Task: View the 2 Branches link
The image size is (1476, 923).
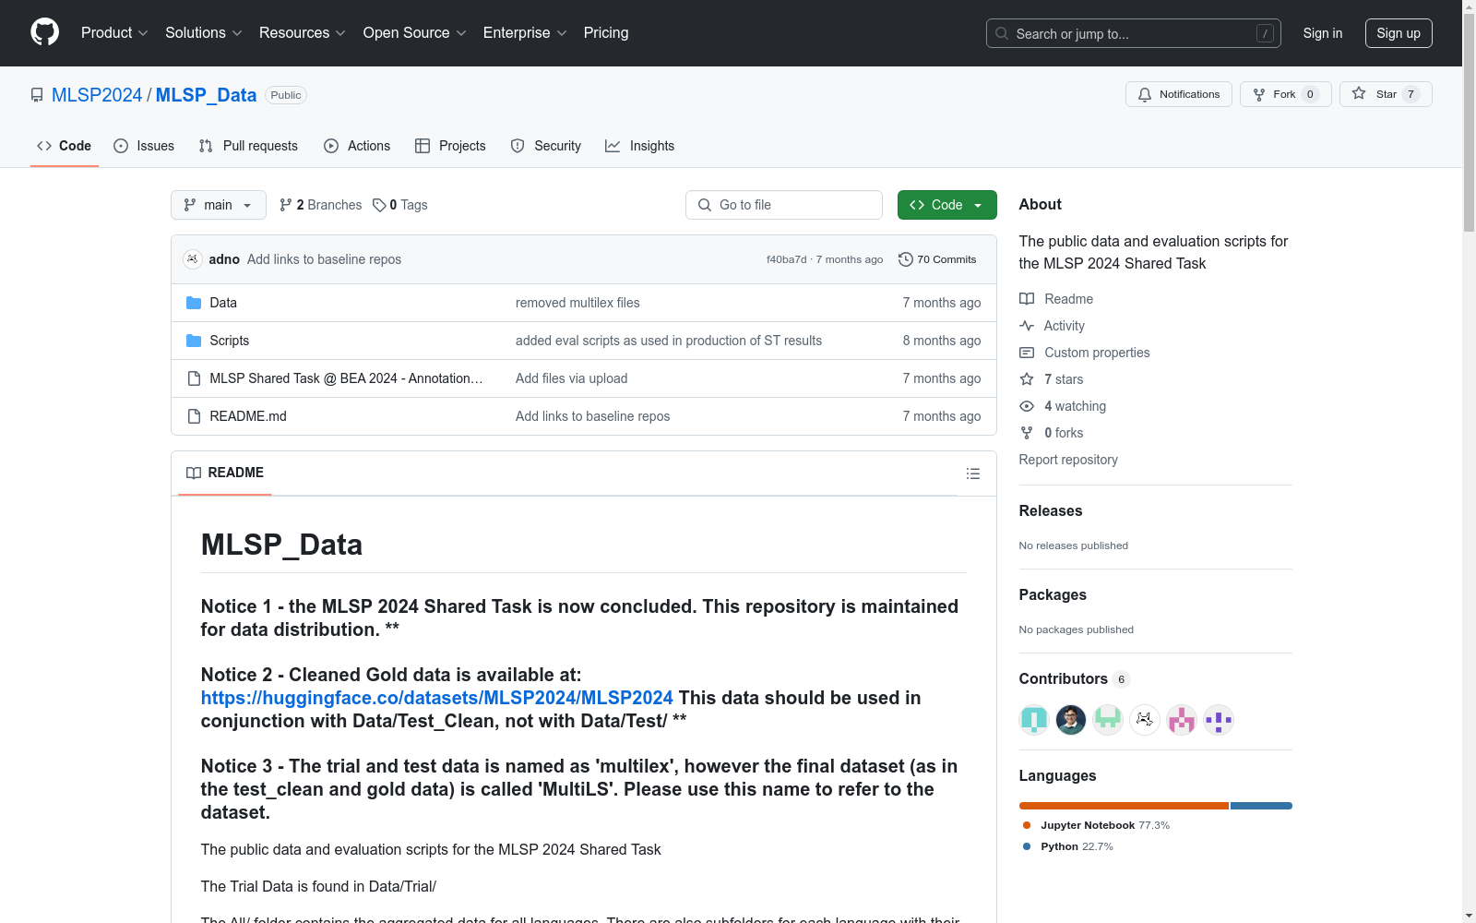Action: point(321,205)
